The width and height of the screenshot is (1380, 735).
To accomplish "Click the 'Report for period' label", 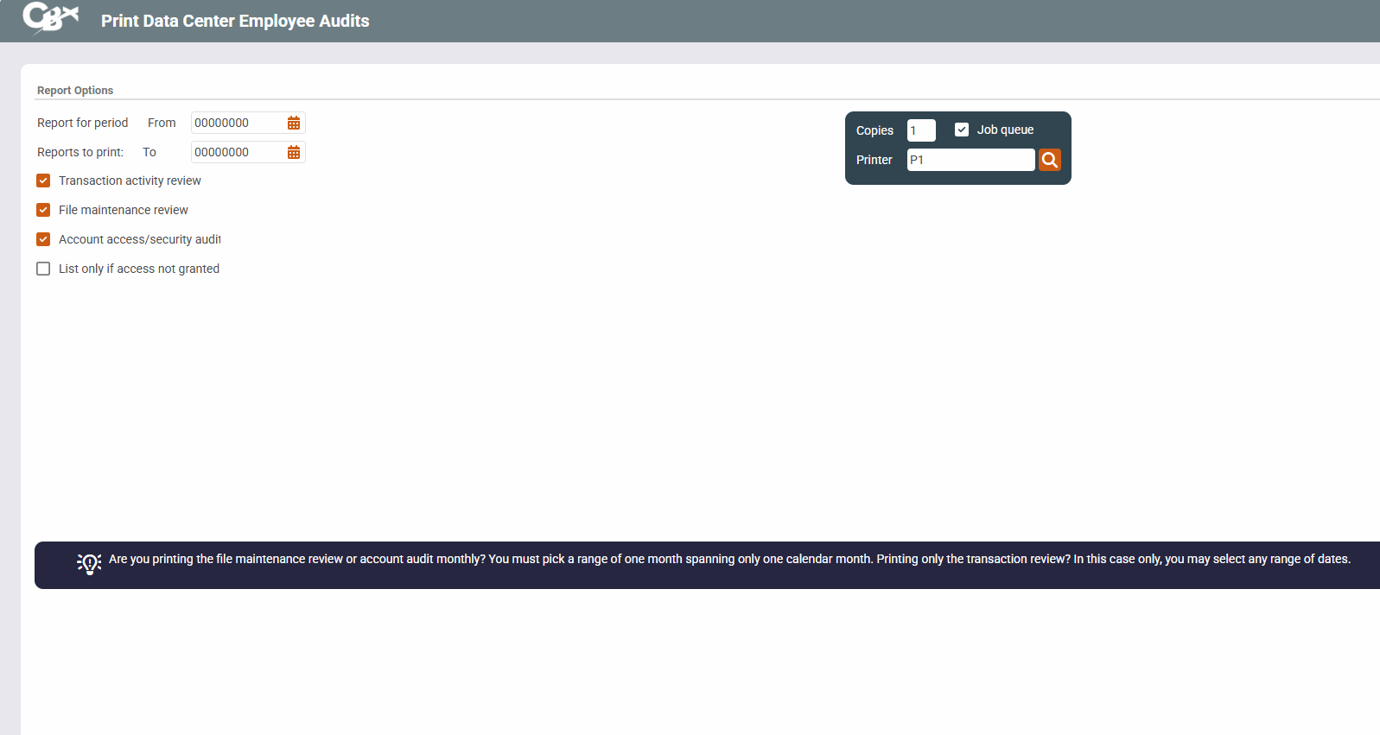I will [82, 124].
